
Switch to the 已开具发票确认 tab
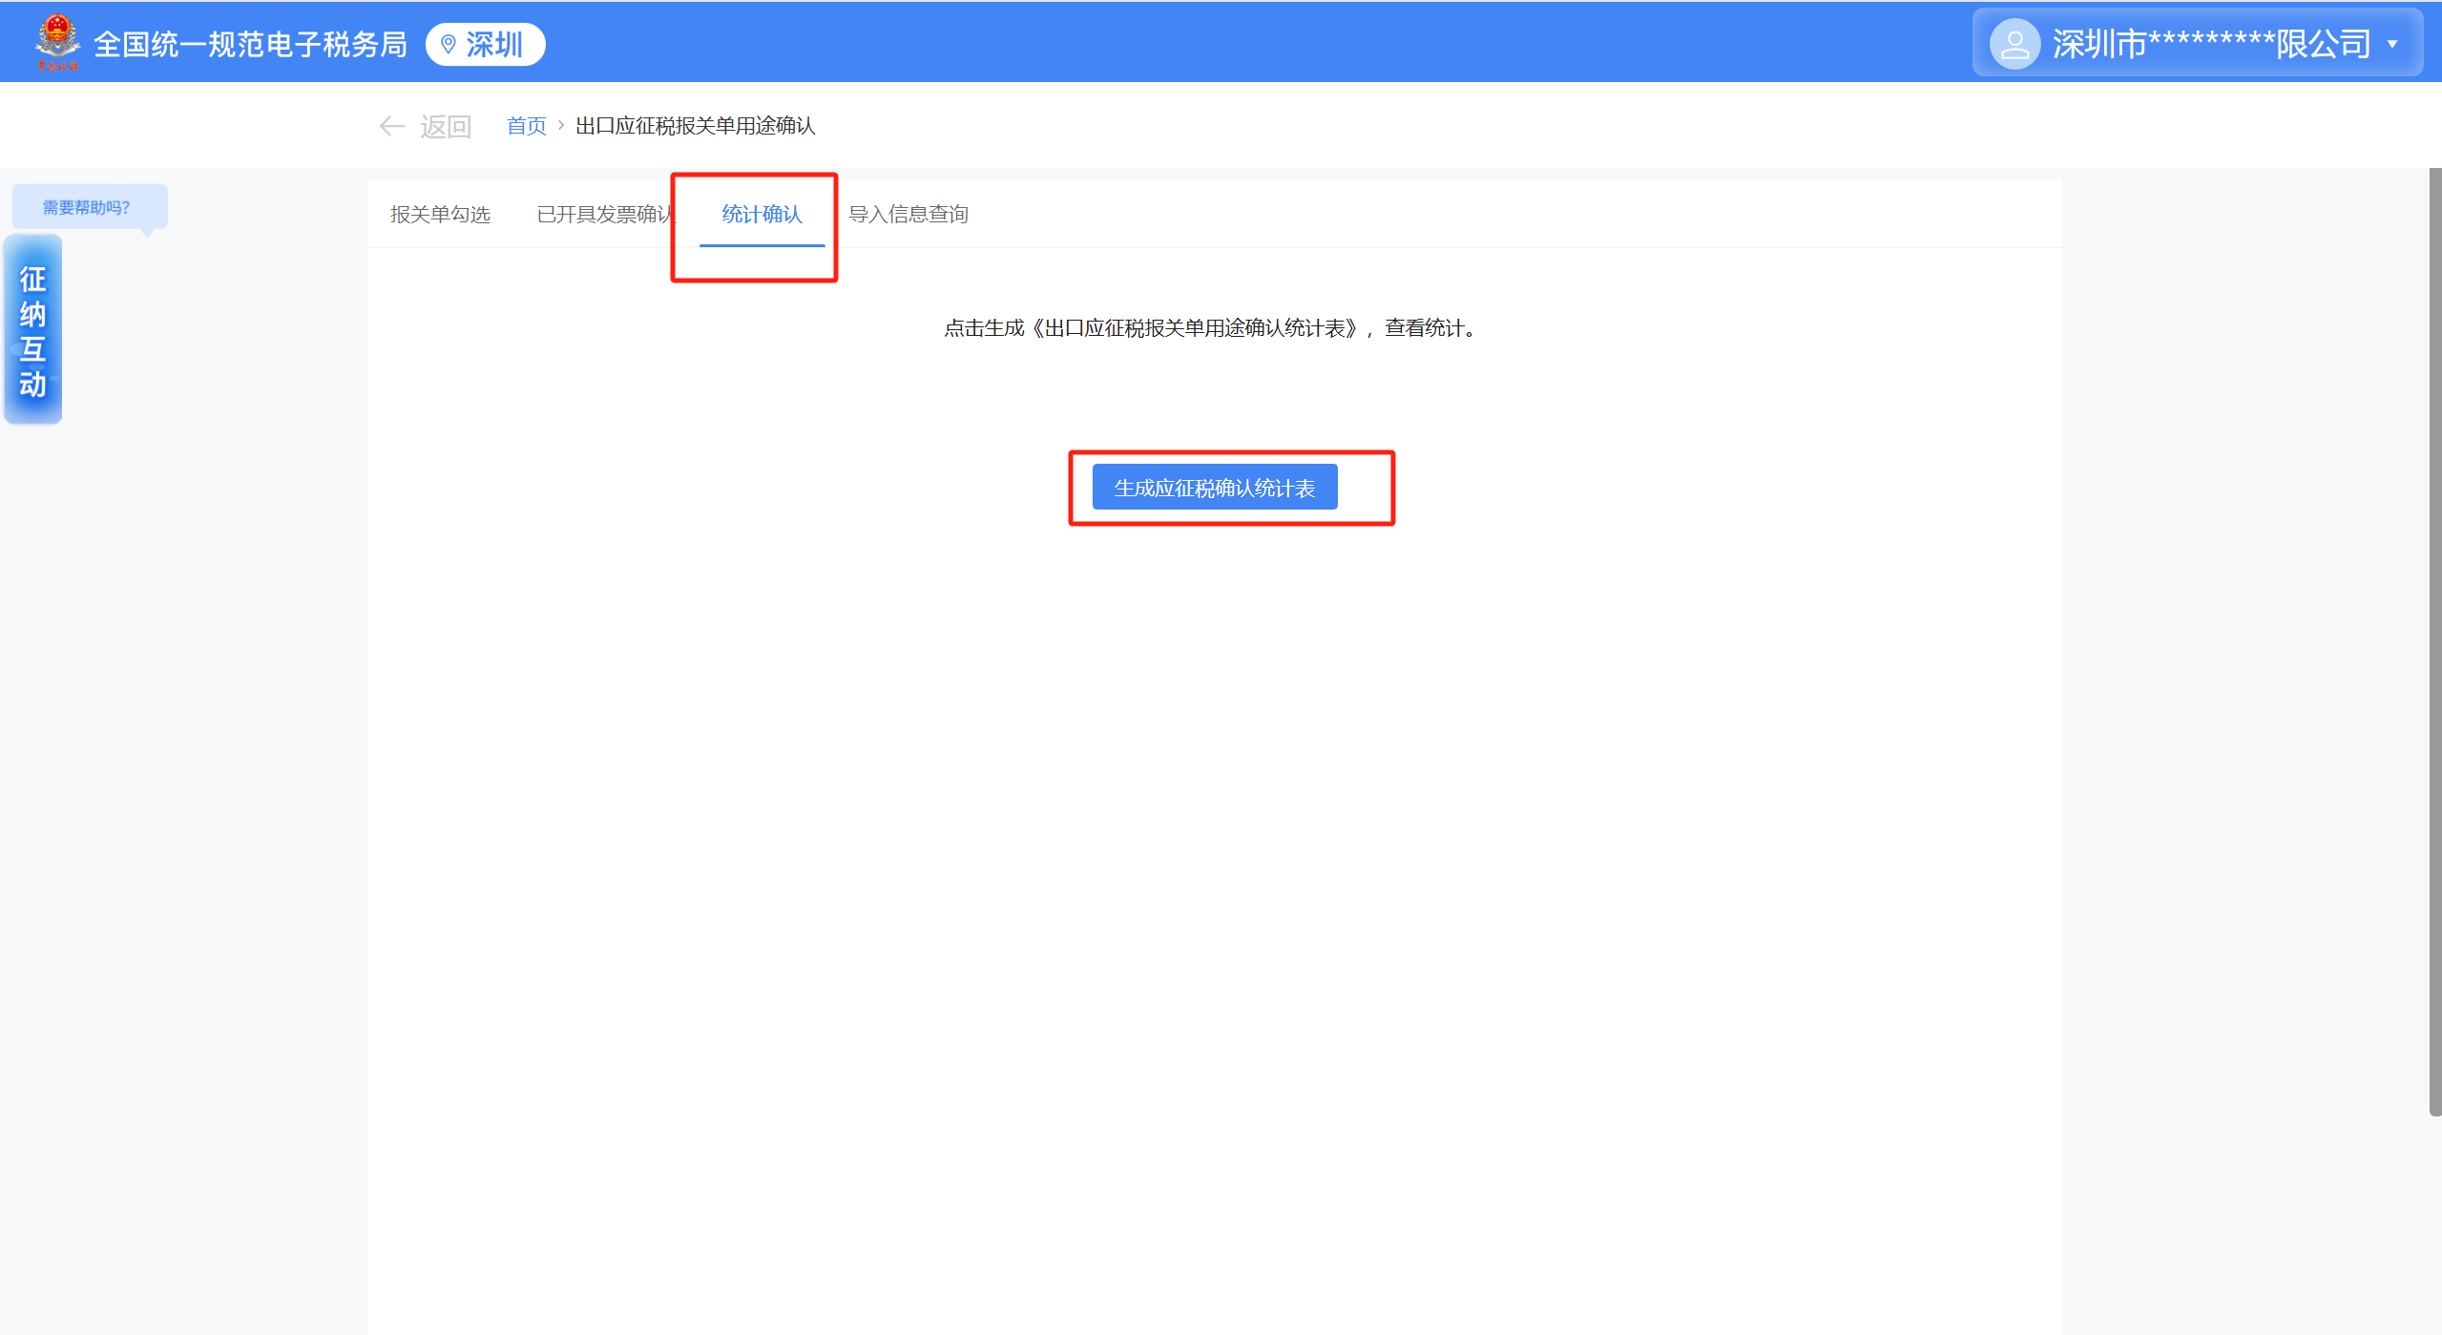(607, 214)
